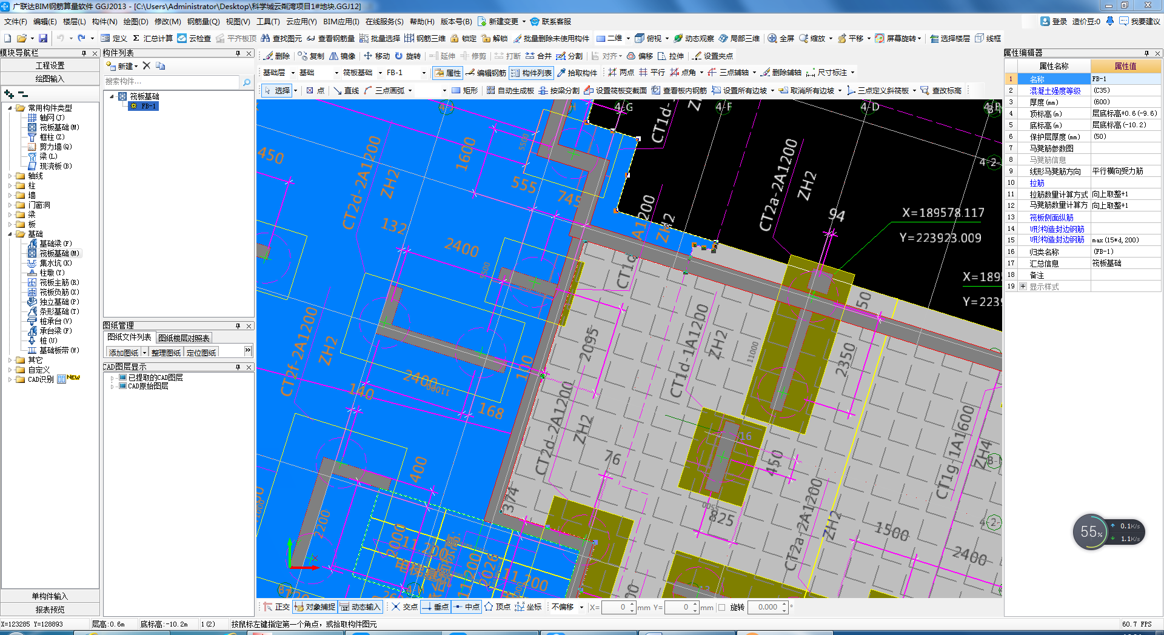Click 自动生成板 auto-generate slab
Screen dimensions: 1164x635
point(510,90)
